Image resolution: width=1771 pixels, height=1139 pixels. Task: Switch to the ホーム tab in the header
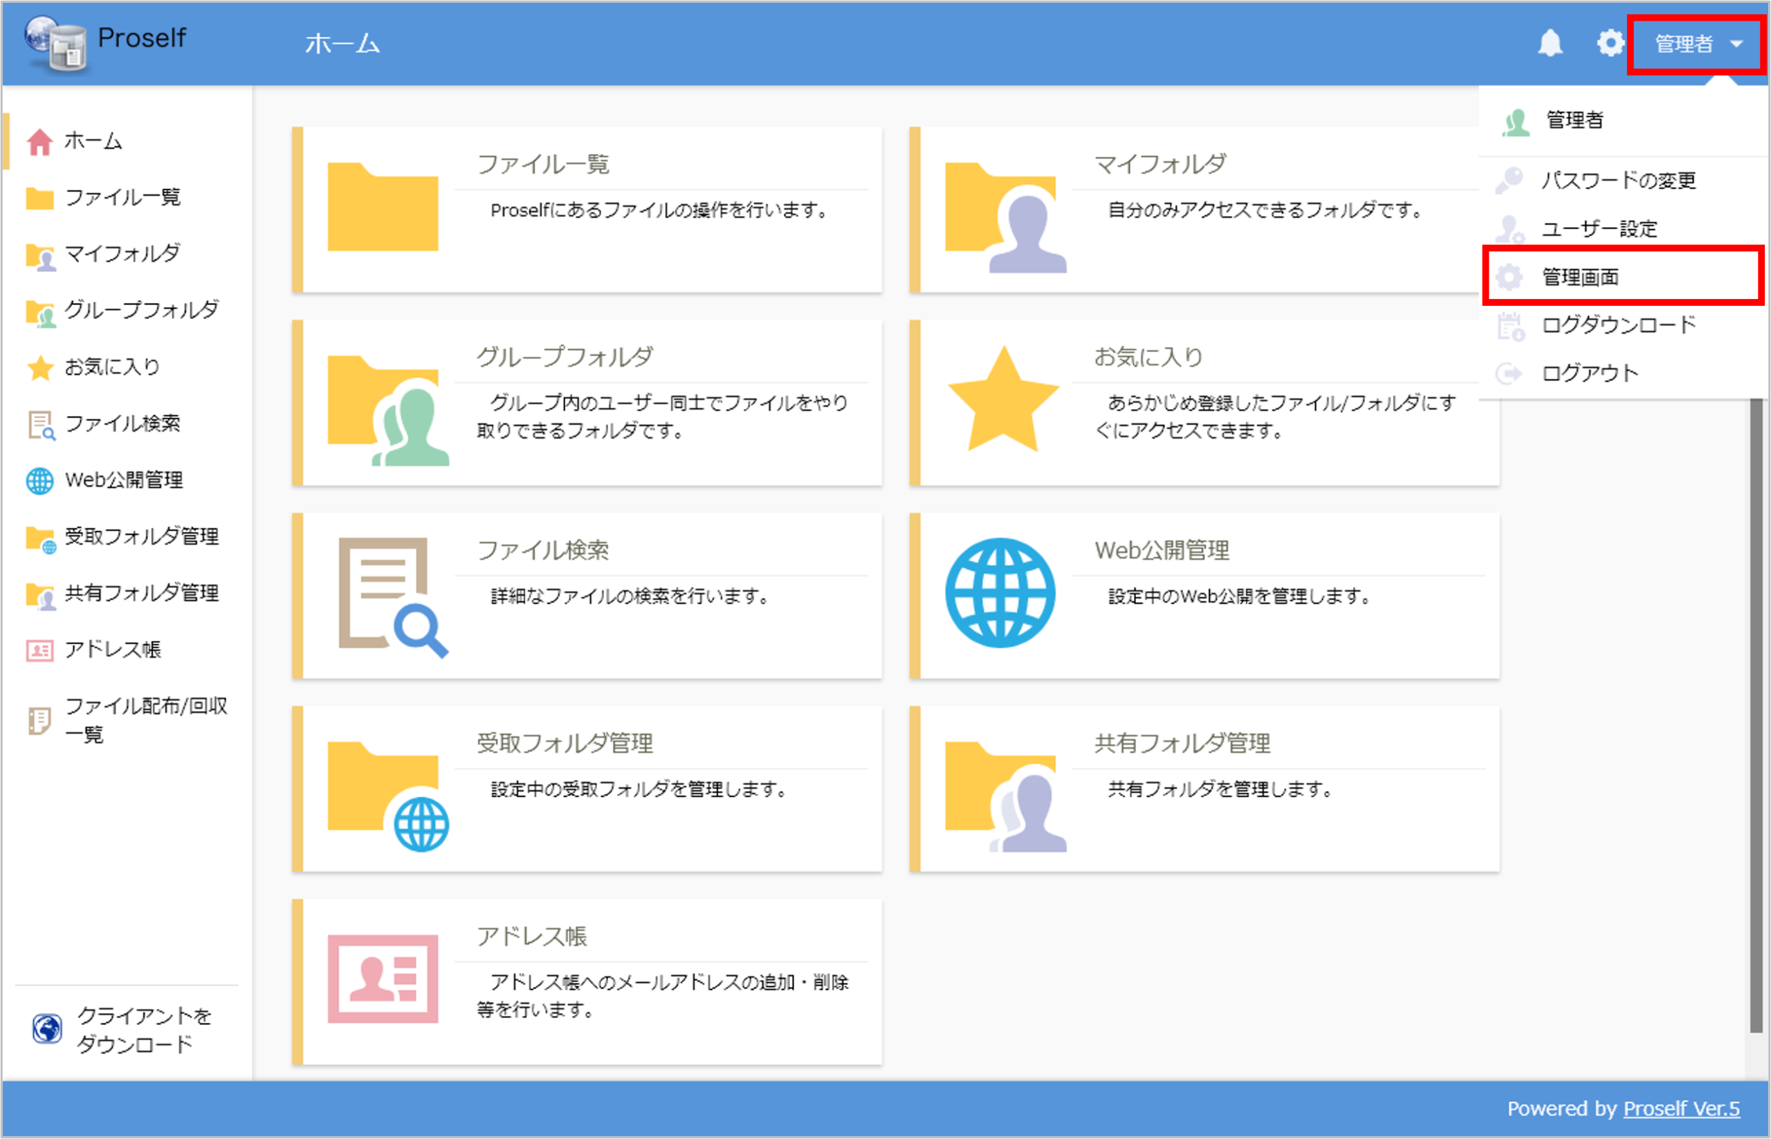342,43
